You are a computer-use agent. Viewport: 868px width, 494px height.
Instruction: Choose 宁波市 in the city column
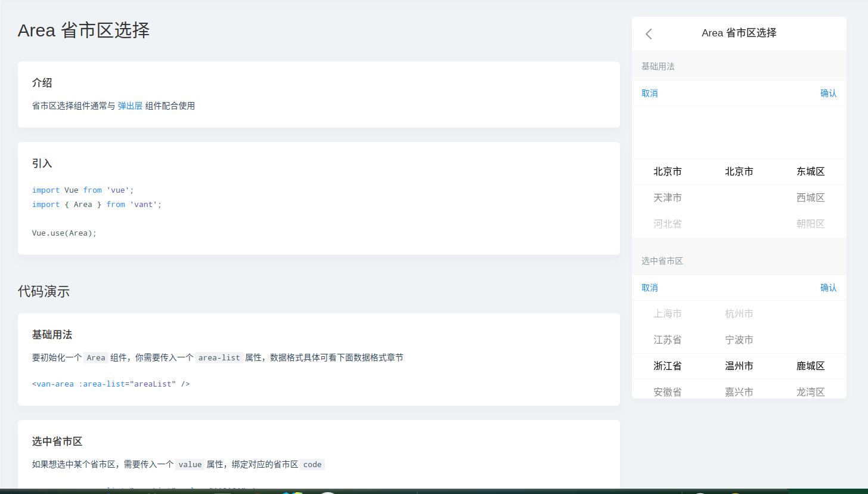(739, 340)
